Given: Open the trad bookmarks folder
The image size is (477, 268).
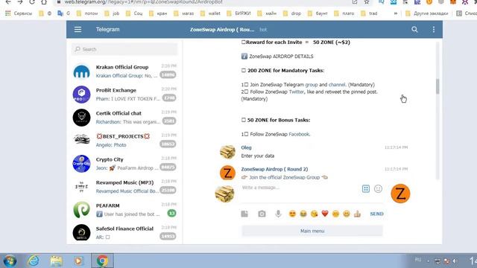Looking at the screenshot, I should (x=370, y=13).
